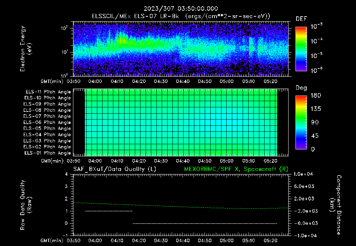Click the 2.0e+03 right axis value
Image resolution: width=356 pixels, height=246 pixels.
coord(304,199)
